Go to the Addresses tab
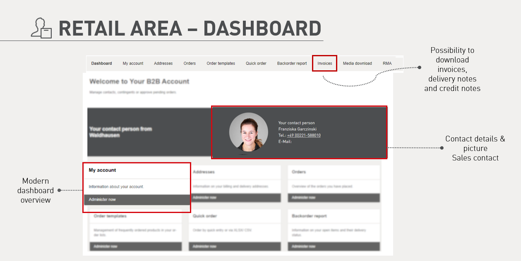 (163, 63)
